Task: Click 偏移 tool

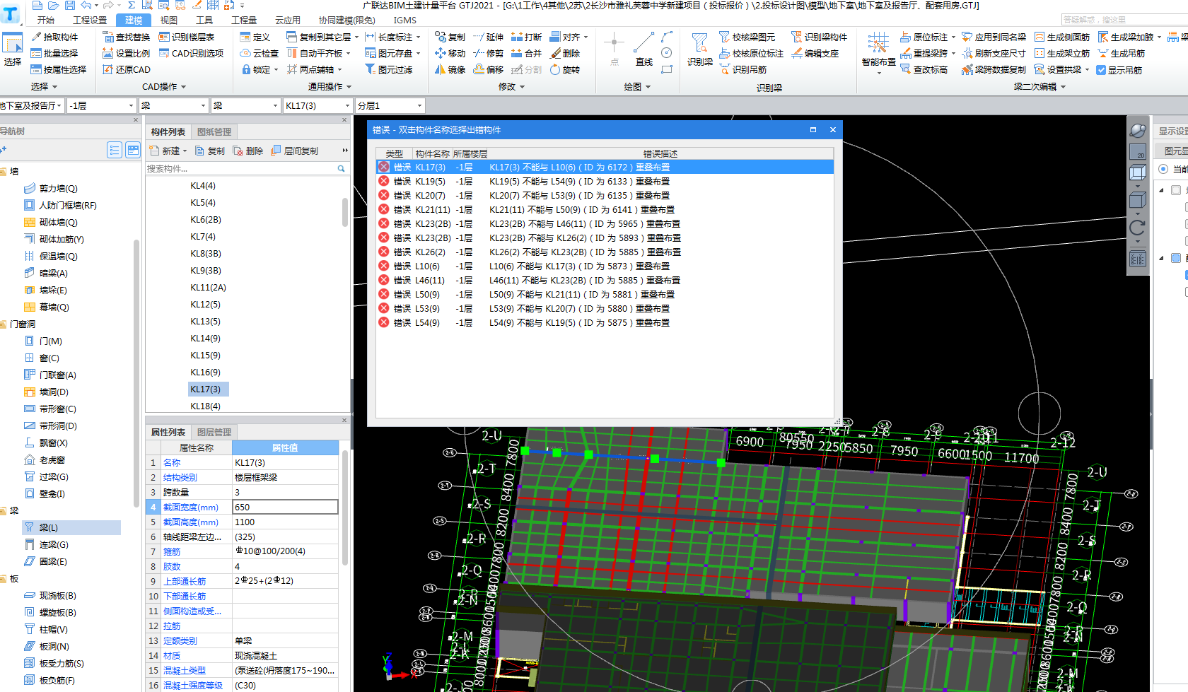Action: (489, 69)
